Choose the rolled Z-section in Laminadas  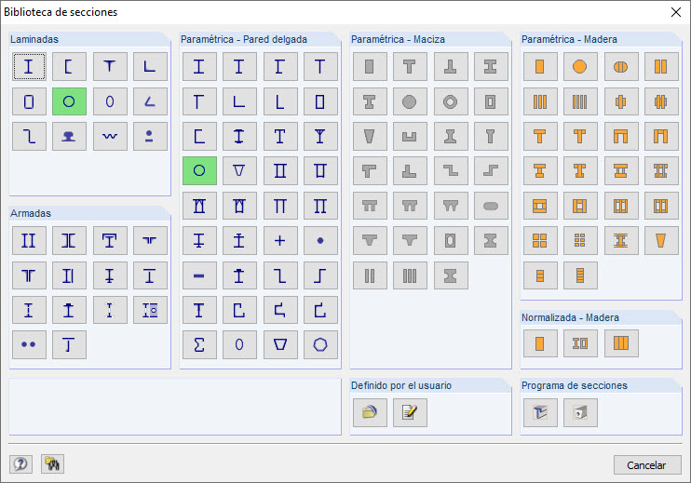coord(29,137)
